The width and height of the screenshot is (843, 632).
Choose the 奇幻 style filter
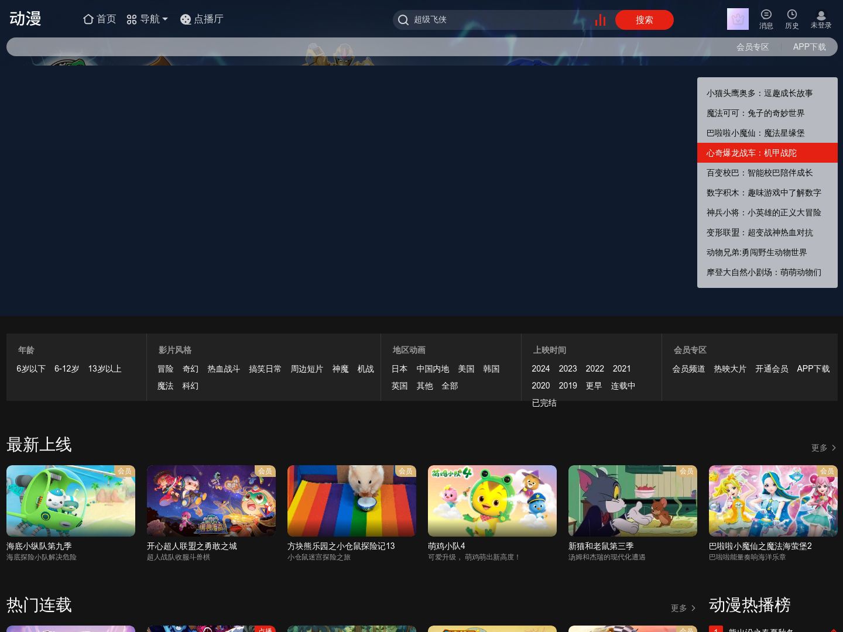click(191, 369)
